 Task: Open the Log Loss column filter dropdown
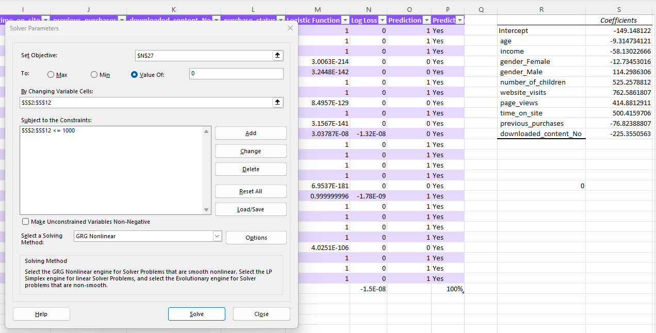(382, 20)
